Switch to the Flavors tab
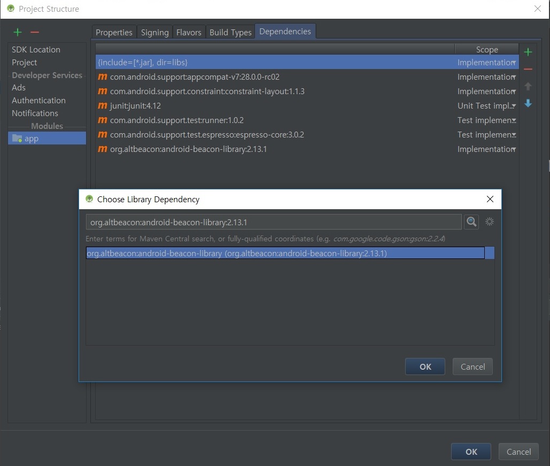The height and width of the screenshot is (466, 550). [189, 33]
